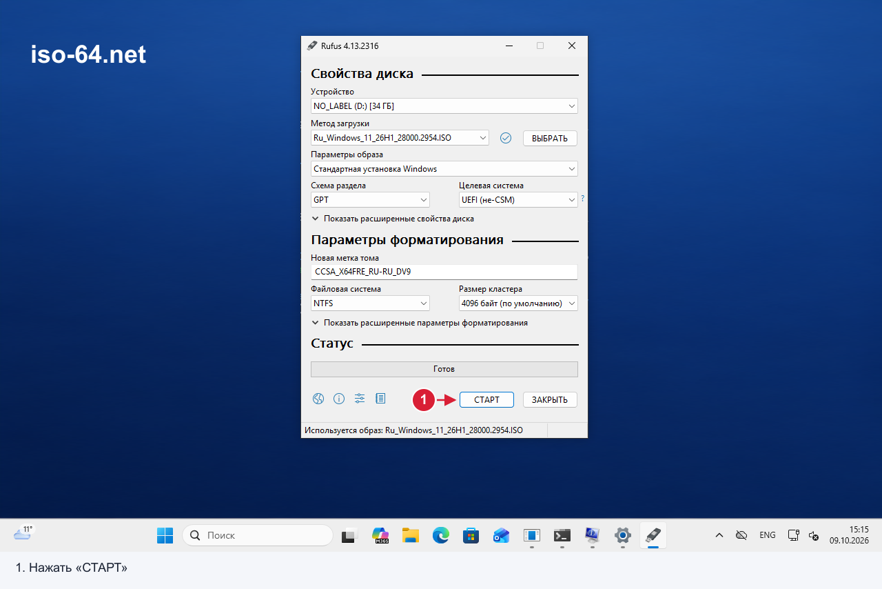Click the taskbar search box (Поиск)
This screenshot has width=882, height=589.
(258, 535)
